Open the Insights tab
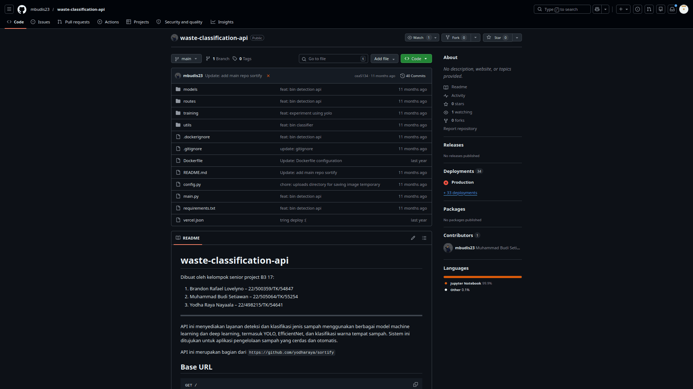 [222, 22]
